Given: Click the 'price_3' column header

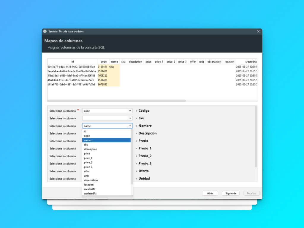Looking at the screenshot, I should [x=183, y=62].
